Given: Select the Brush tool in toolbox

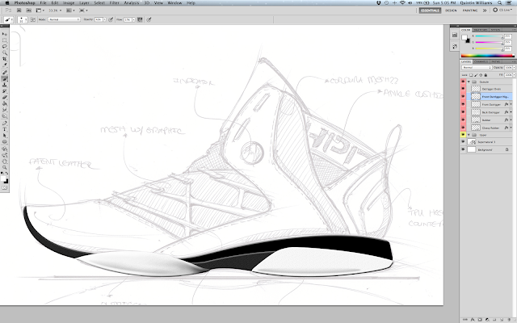Looking at the screenshot, I should (5, 79).
